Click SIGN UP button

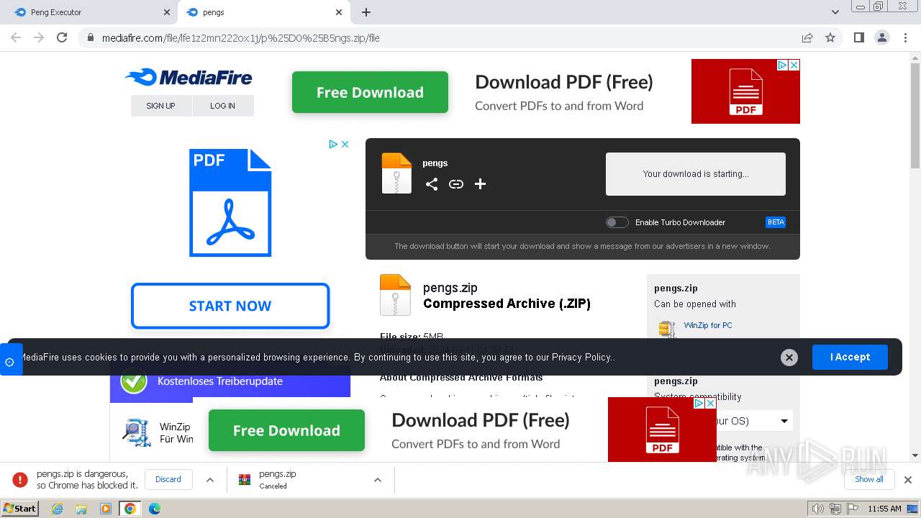[x=161, y=106]
